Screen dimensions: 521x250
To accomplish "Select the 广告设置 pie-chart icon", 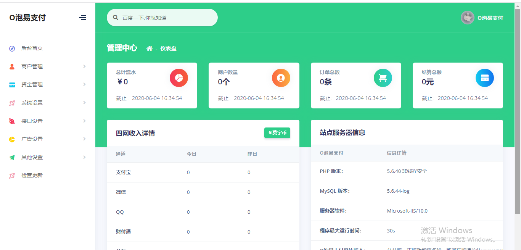I will (x=11, y=139).
